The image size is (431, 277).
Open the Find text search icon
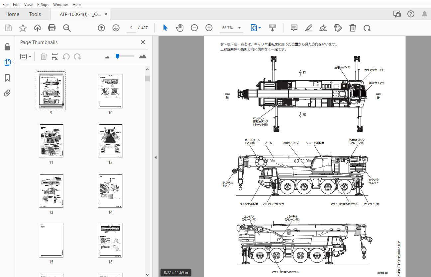(67, 28)
